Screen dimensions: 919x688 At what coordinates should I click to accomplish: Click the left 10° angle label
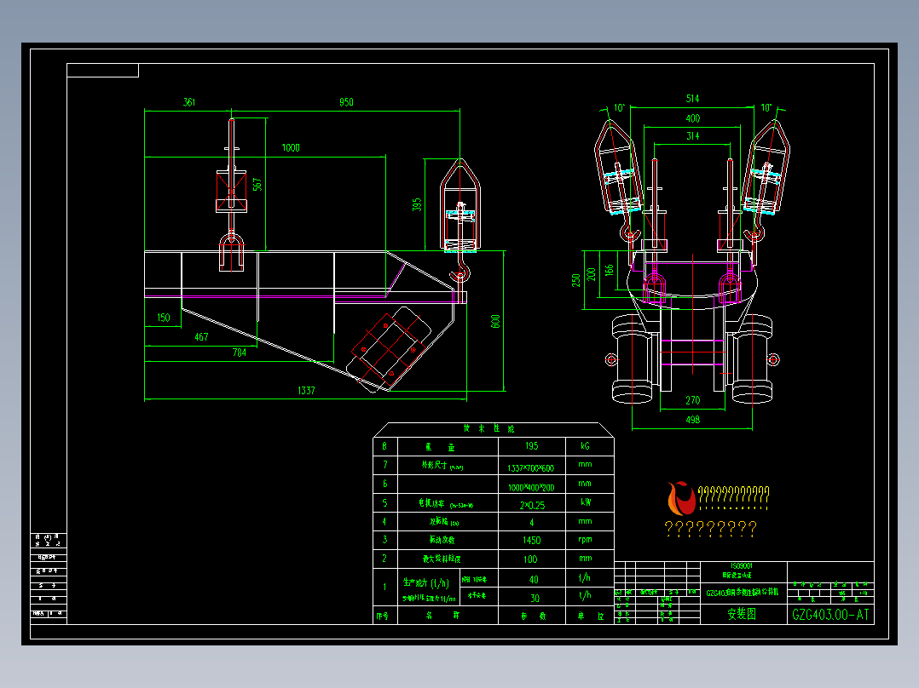pos(620,108)
